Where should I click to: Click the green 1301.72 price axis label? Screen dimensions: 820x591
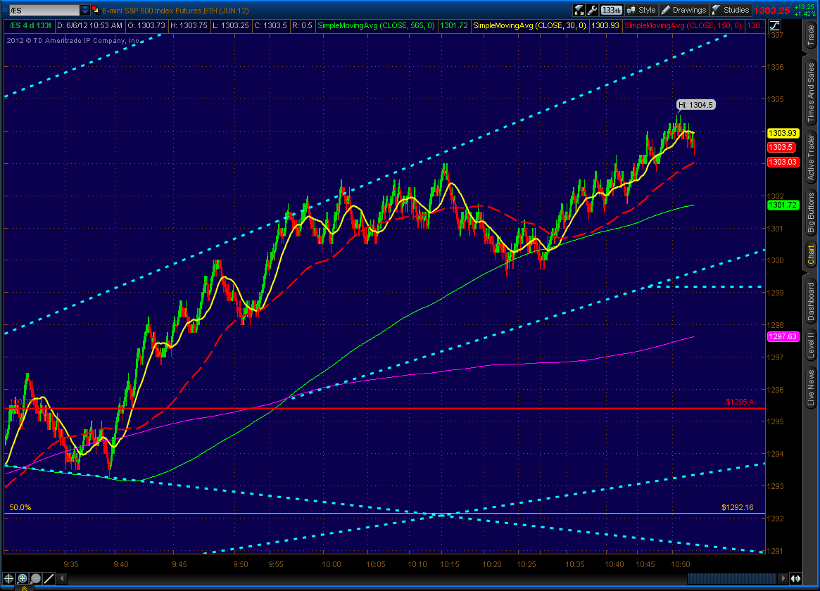[x=783, y=205]
